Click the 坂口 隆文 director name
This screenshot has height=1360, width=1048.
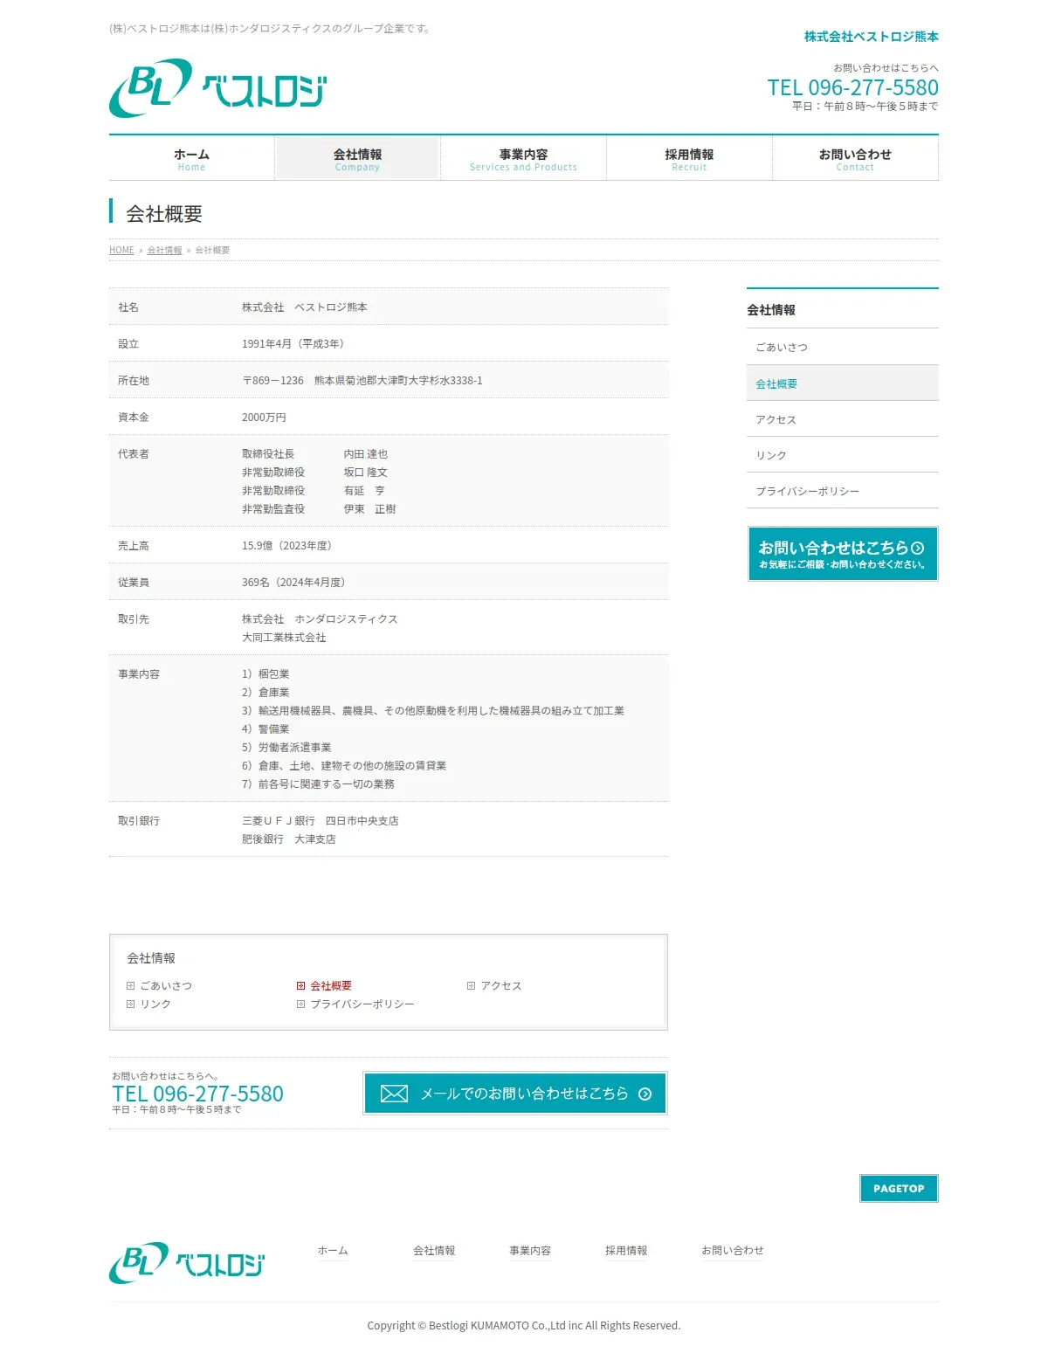tap(366, 473)
